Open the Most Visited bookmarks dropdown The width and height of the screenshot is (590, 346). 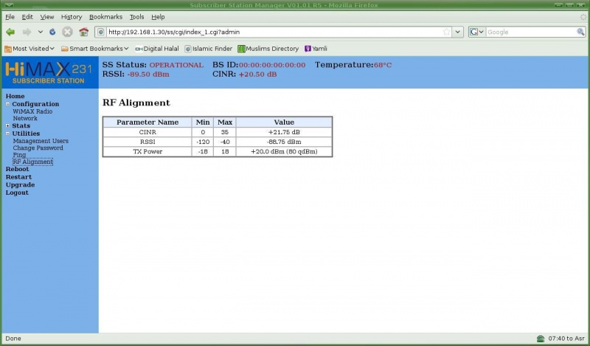(x=29, y=49)
